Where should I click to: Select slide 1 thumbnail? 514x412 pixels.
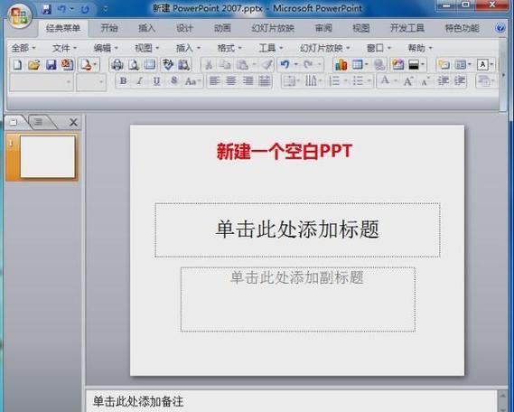pos(47,156)
